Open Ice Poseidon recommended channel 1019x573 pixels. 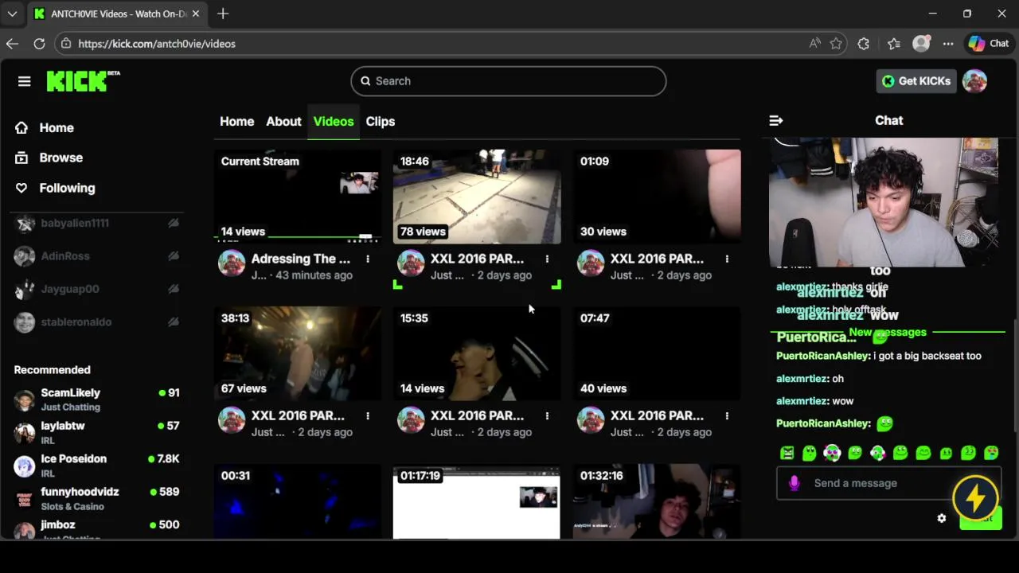pos(98,465)
